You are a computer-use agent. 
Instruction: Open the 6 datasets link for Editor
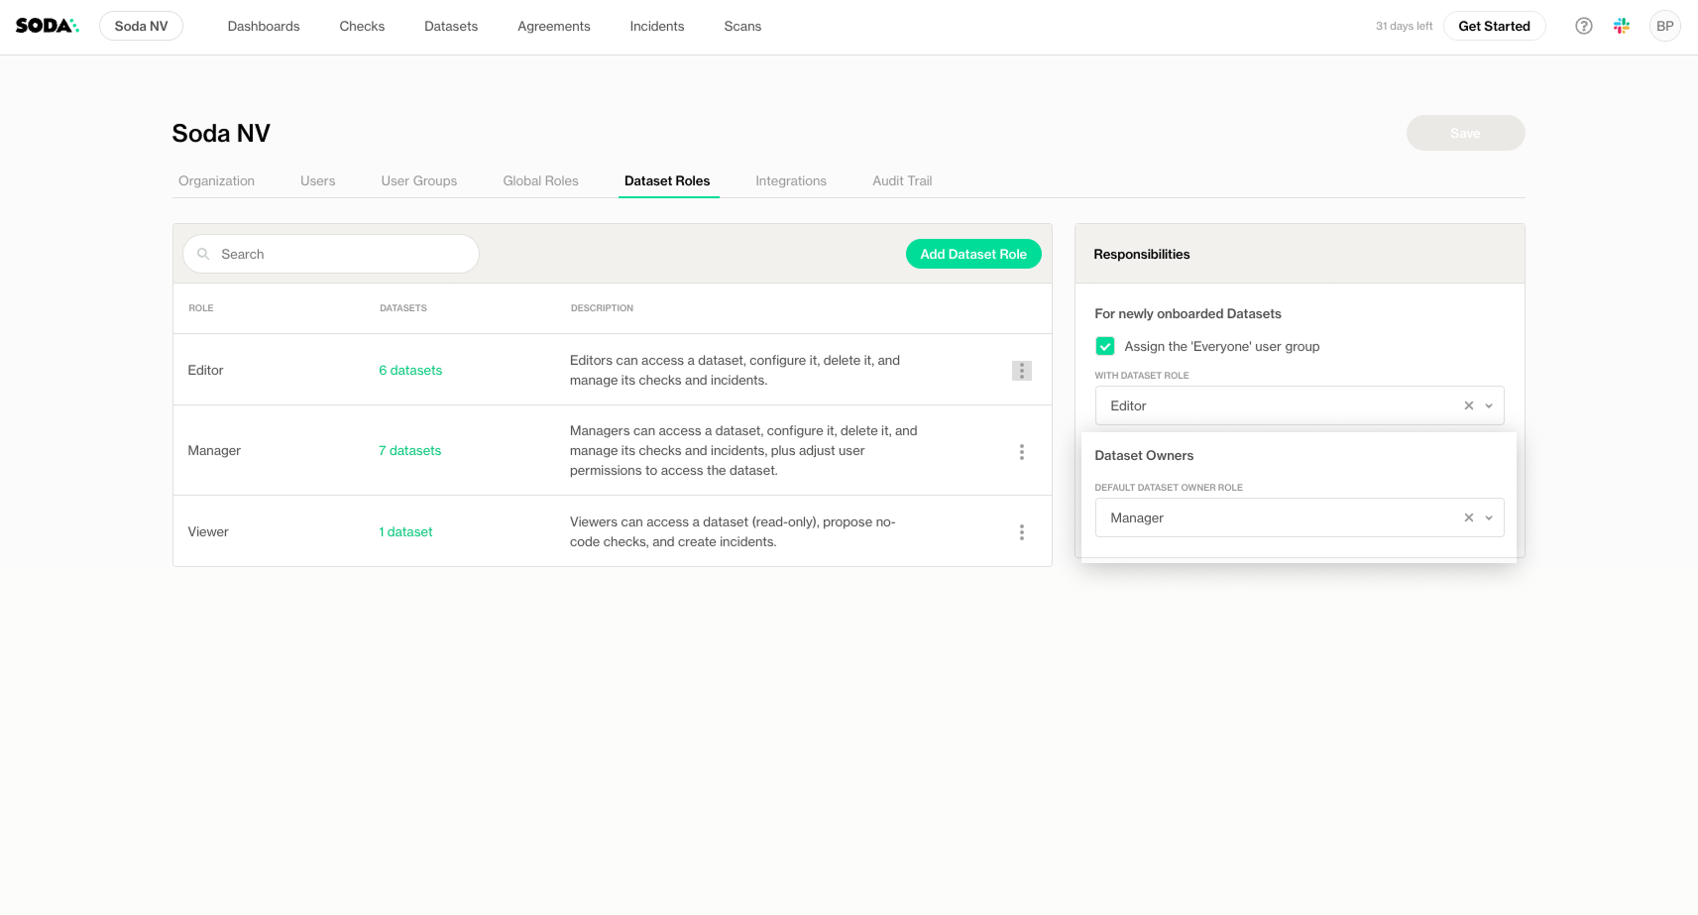410,371
